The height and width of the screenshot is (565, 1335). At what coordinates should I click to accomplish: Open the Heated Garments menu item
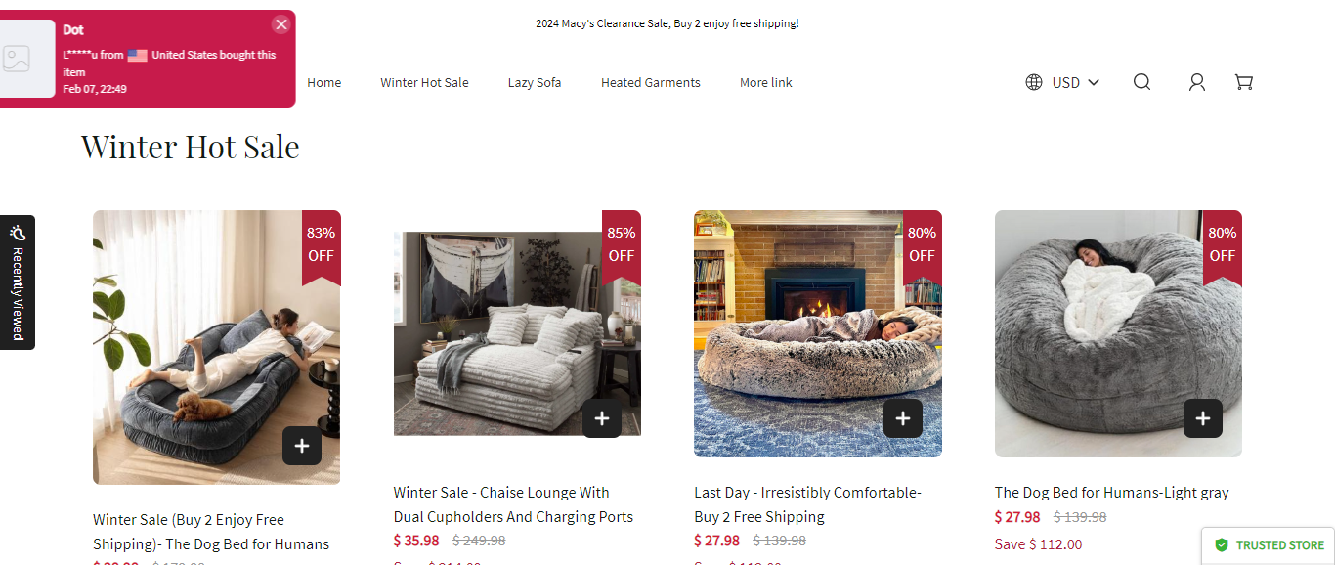point(651,82)
